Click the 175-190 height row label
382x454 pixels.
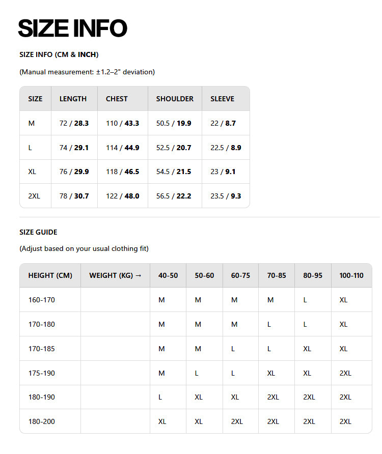(x=41, y=373)
